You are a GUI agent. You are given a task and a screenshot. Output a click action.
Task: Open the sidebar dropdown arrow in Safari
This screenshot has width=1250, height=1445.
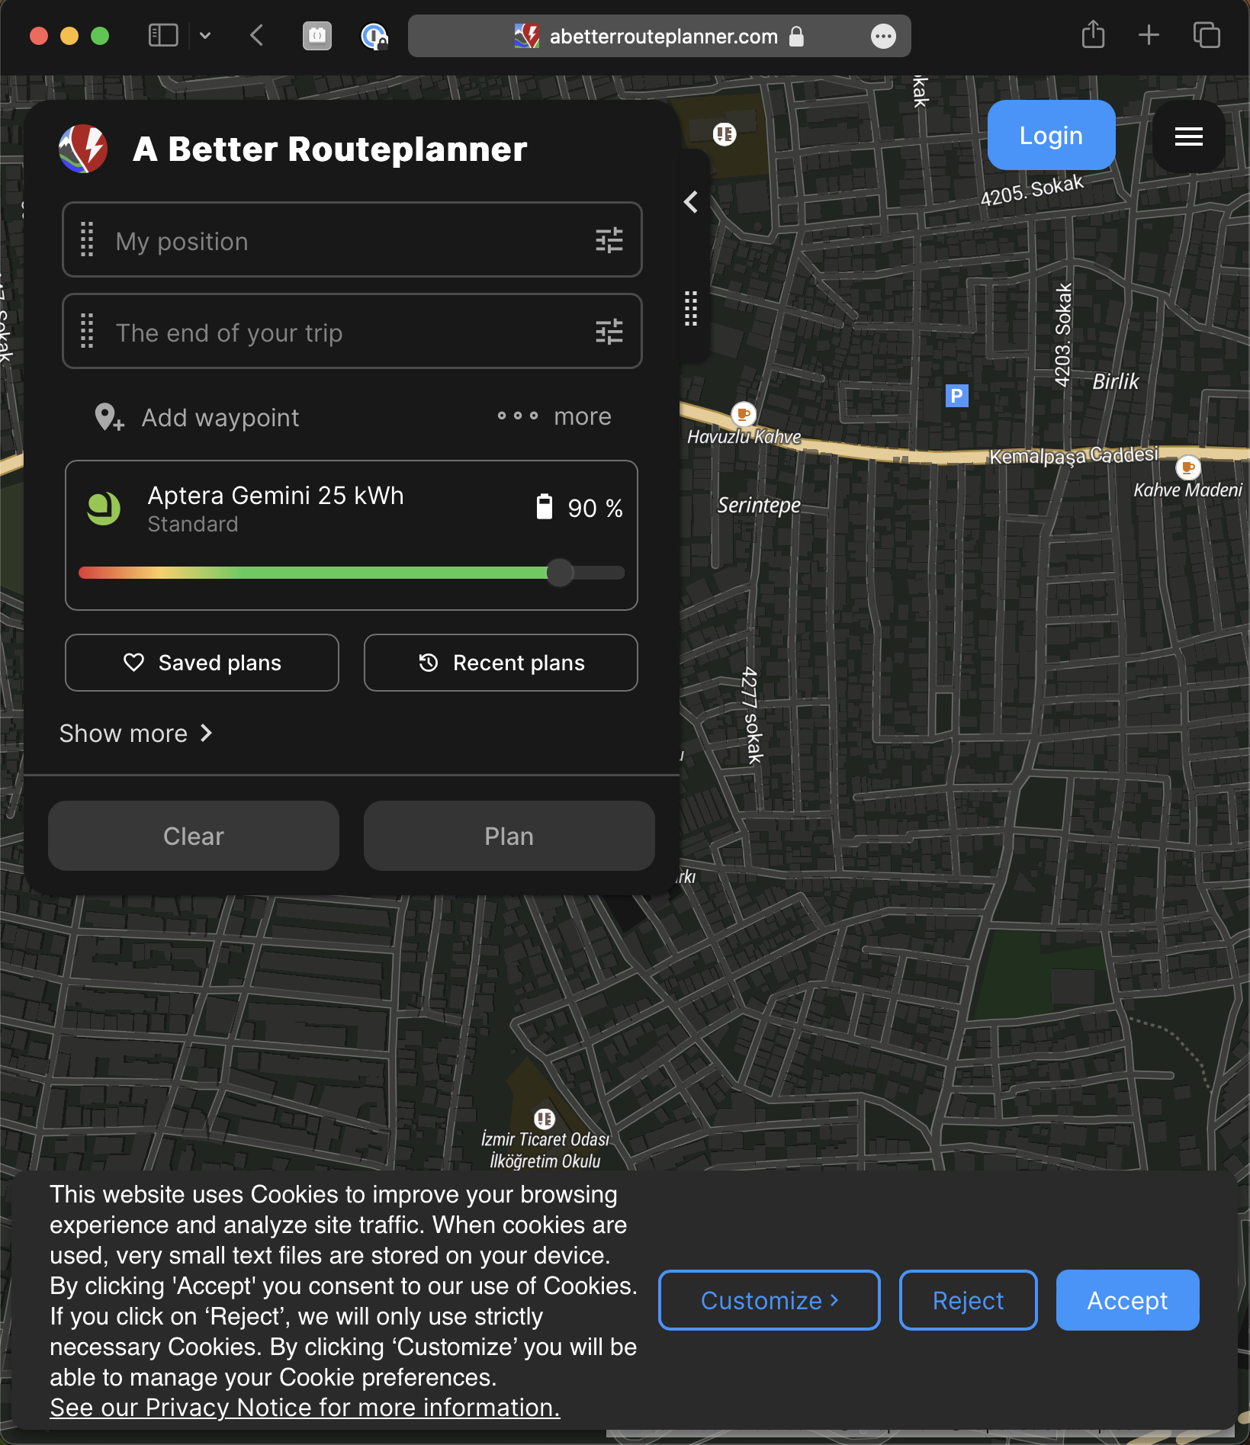(x=205, y=35)
